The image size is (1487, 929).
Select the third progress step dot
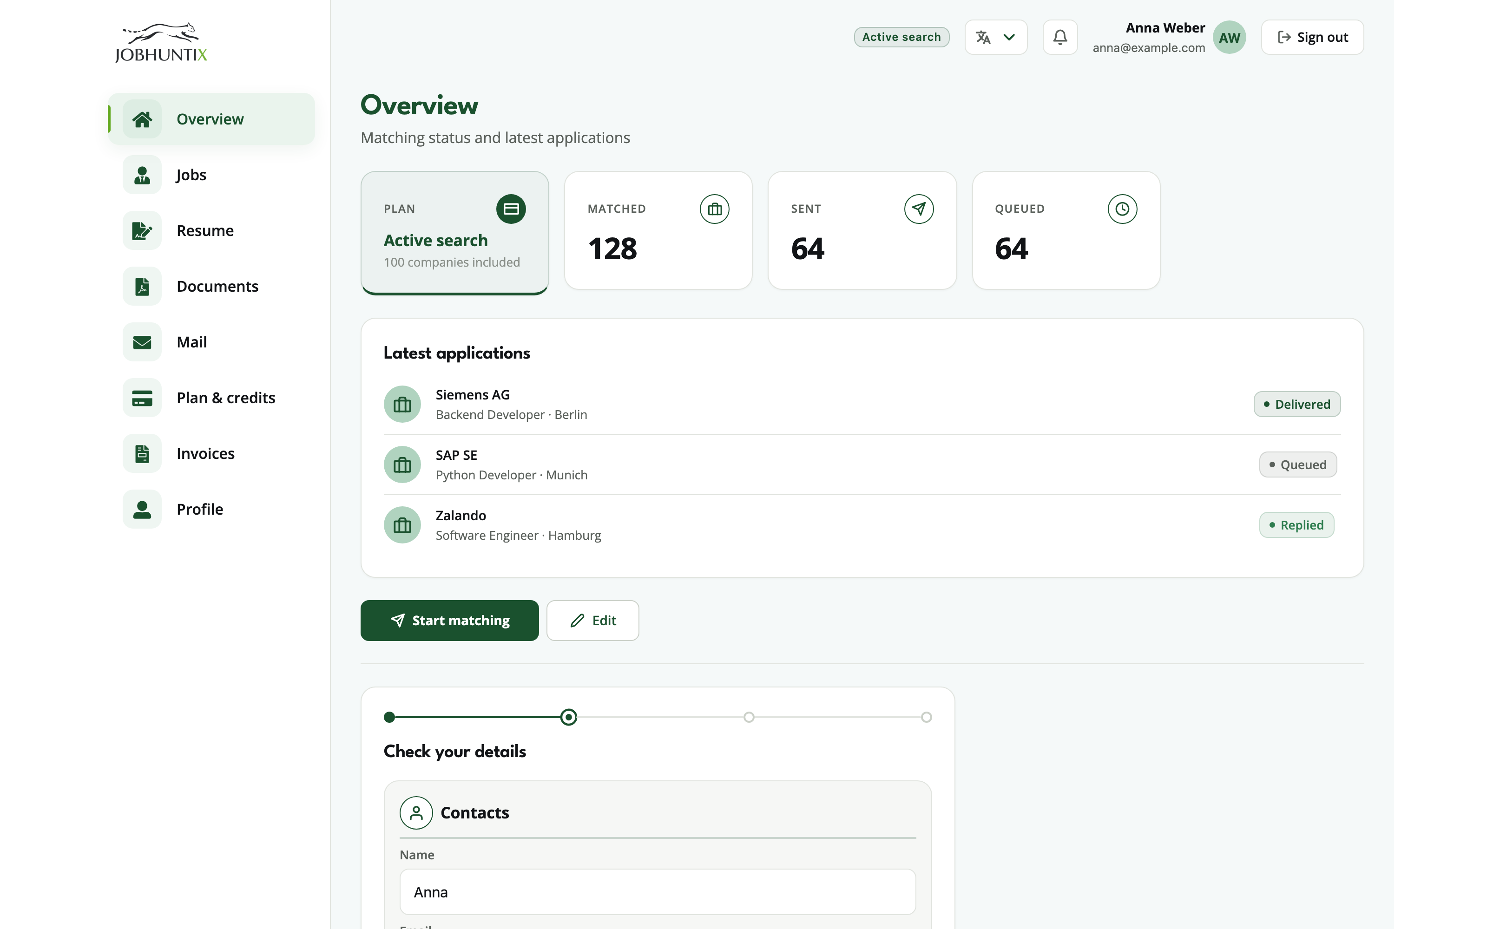(x=749, y=717)
